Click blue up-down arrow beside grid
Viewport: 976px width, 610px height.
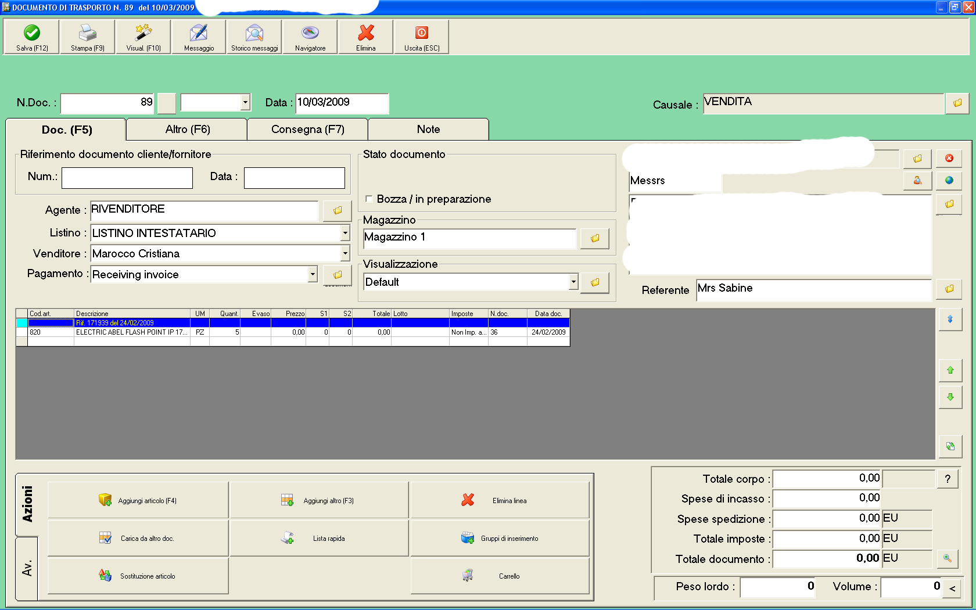click(x=950, y=320)
